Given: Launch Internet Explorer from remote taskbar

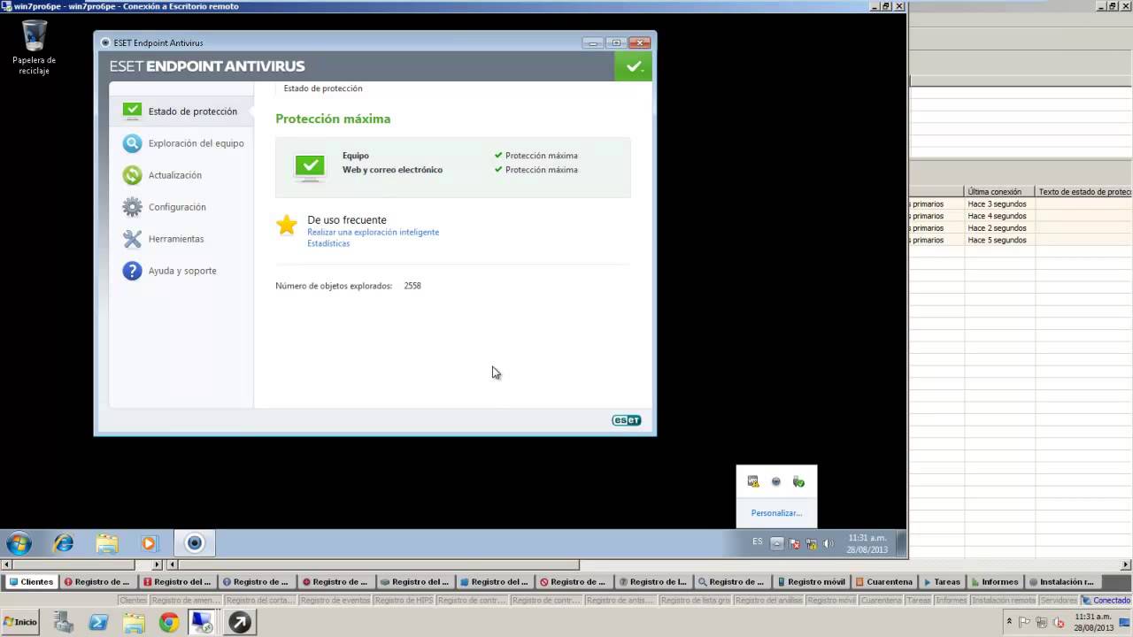Looking at the screenshot, I should coord(64,543).
